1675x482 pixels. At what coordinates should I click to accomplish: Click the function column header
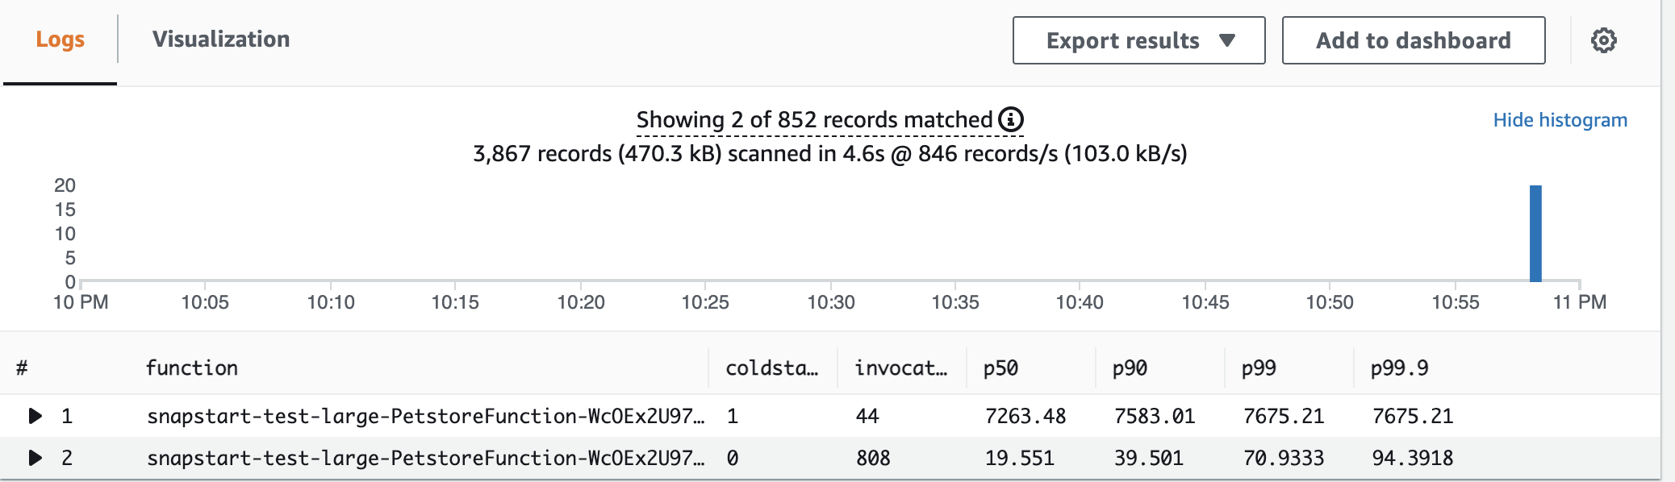(x=192, y=368)
